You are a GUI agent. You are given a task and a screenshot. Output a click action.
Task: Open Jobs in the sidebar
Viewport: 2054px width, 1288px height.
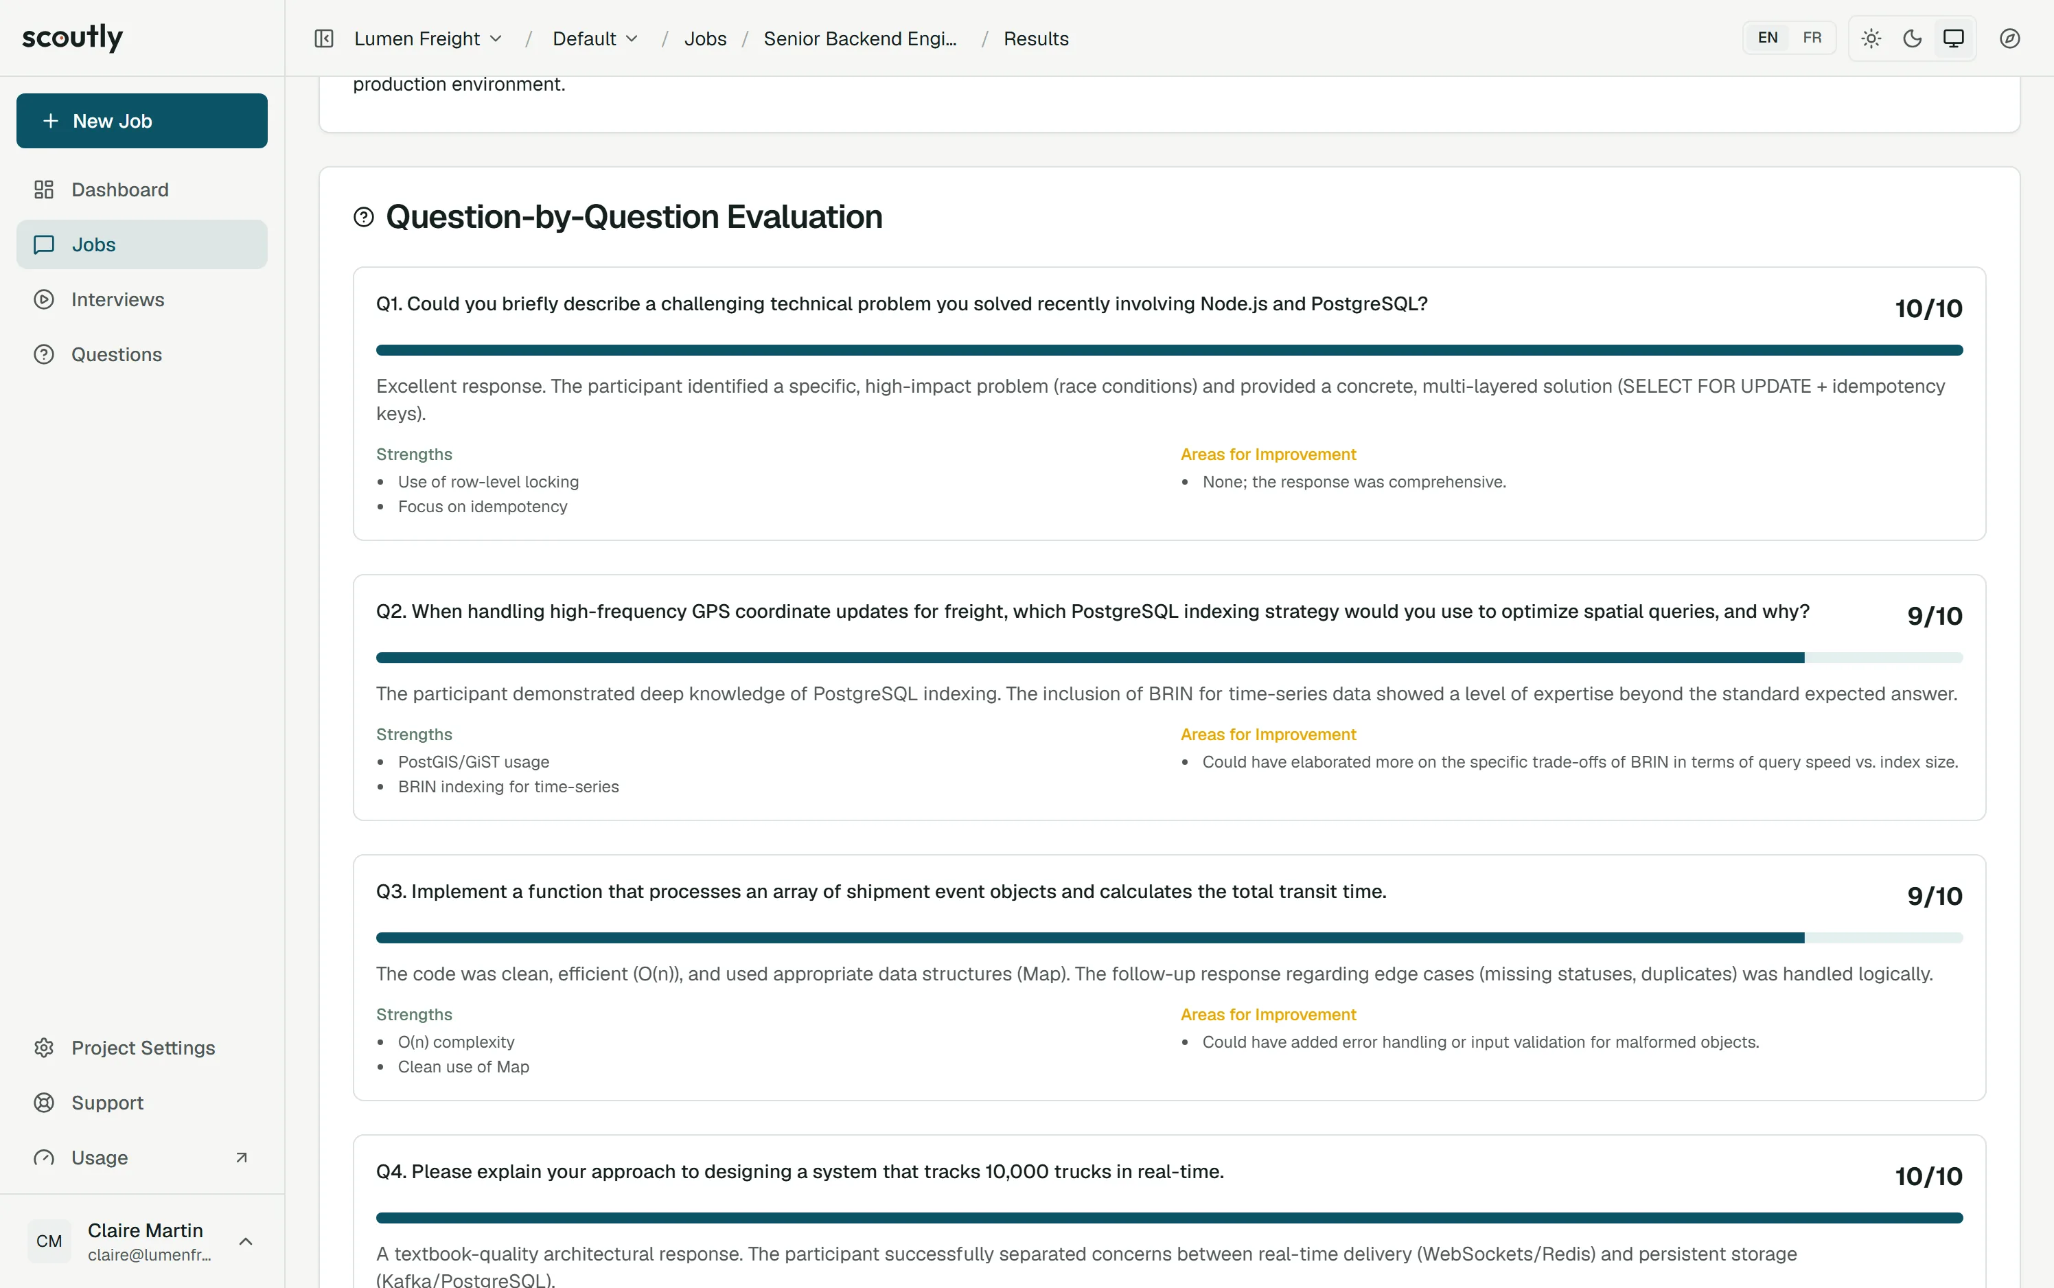[x=142, y=244]
